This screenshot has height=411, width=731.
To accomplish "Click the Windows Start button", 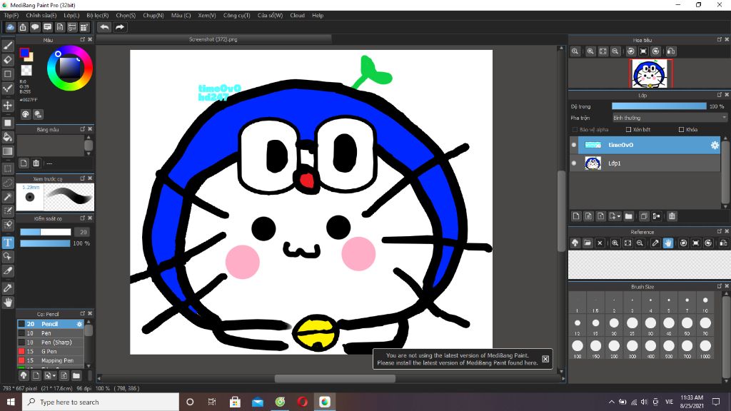I will point(11,402).
